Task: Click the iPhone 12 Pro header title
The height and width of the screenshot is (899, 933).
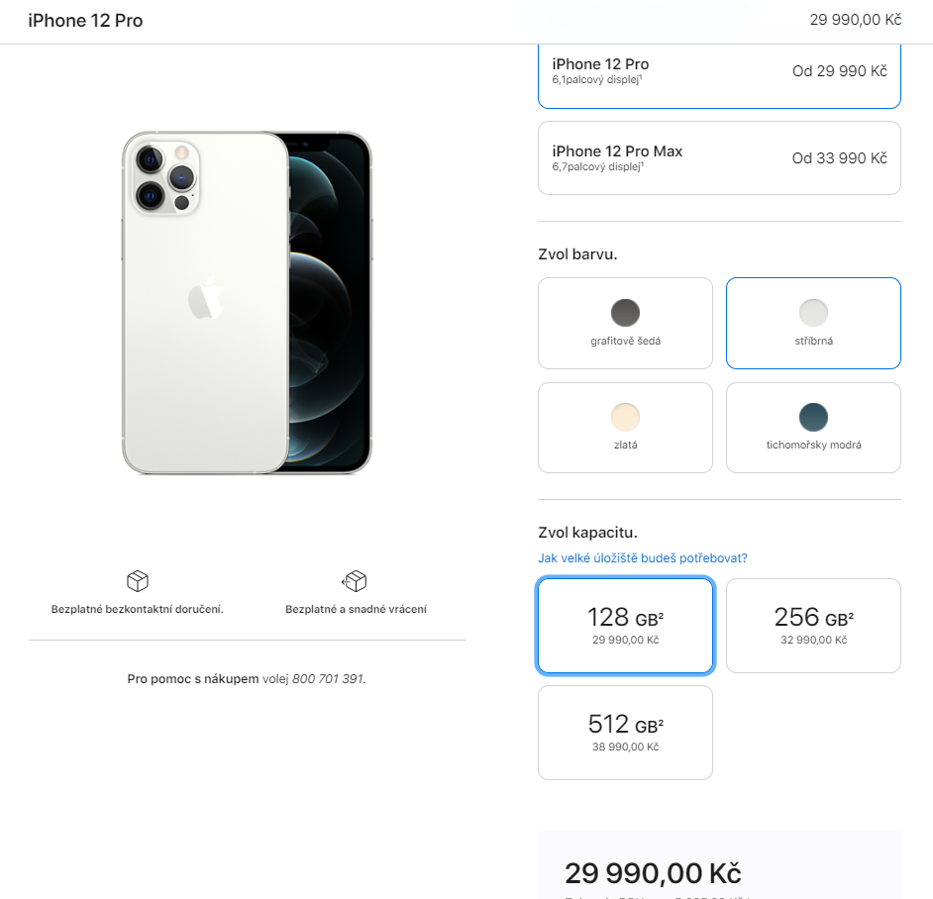Action: coord(85,21)
